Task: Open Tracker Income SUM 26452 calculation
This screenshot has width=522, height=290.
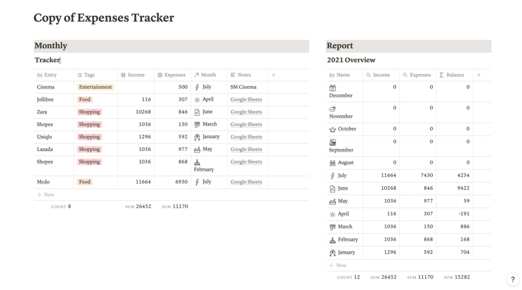Action: (x=138, y=206)
